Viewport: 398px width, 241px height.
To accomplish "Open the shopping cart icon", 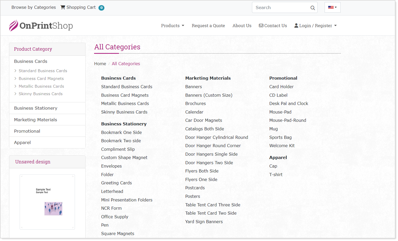I will tap(63, 7).
